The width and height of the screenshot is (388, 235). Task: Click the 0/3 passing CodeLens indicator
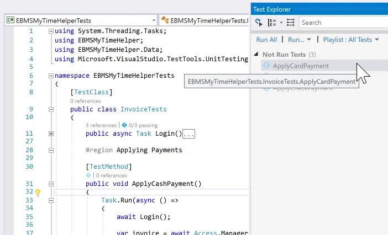pyautogui.click(x=140, y=125)
